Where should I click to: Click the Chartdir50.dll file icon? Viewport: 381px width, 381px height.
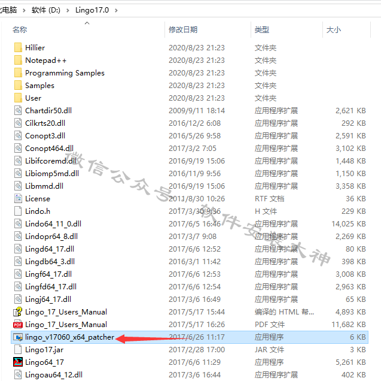tap(18, 111)
